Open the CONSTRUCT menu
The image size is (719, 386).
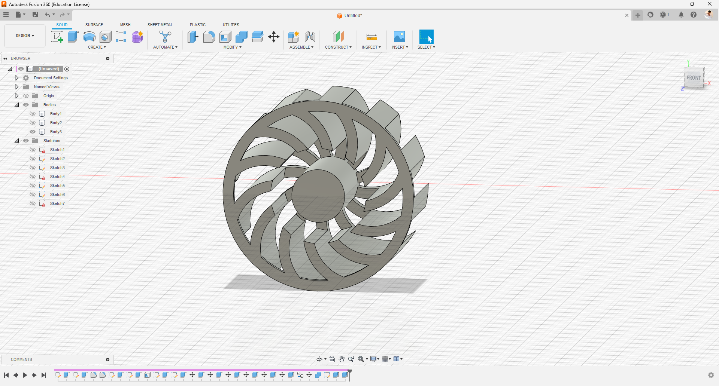pyautogui.click(x=338, y=47)
